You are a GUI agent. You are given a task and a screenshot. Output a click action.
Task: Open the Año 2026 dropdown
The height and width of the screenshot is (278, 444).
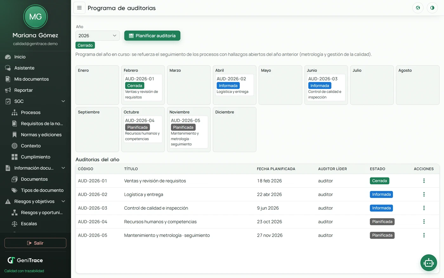pos(98,36)
